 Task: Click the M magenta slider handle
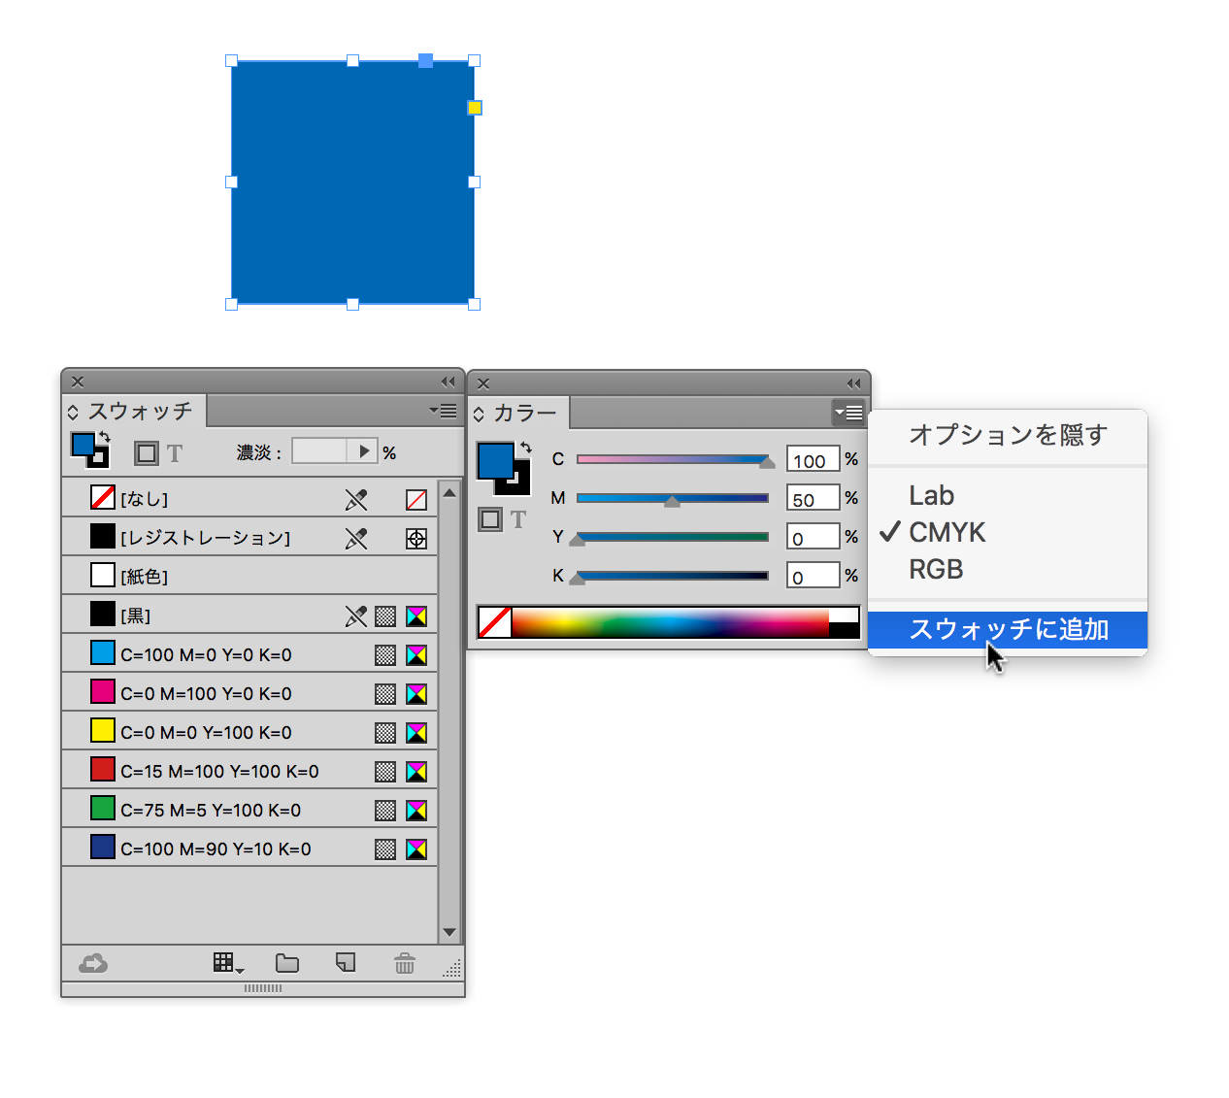pos(672,502)
